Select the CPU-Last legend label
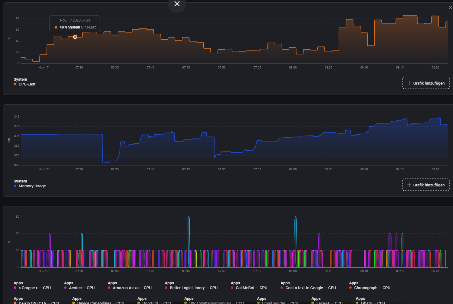The height and width of the screenshot is (304, 453). (27, 84)
